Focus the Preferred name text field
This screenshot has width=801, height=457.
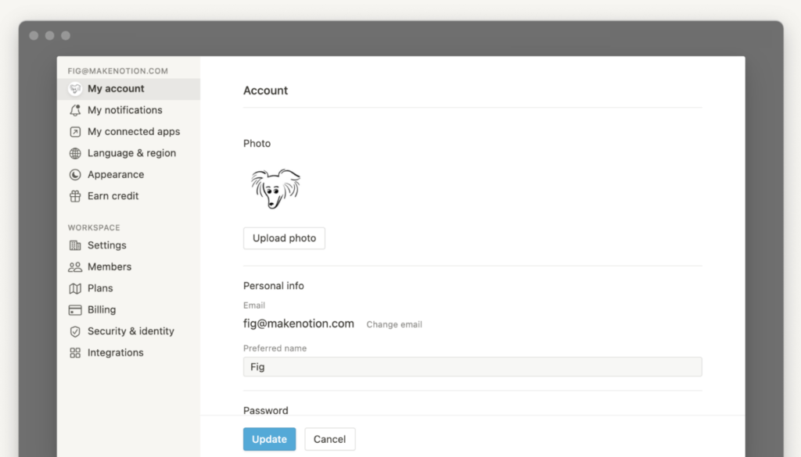coord(472,367)
